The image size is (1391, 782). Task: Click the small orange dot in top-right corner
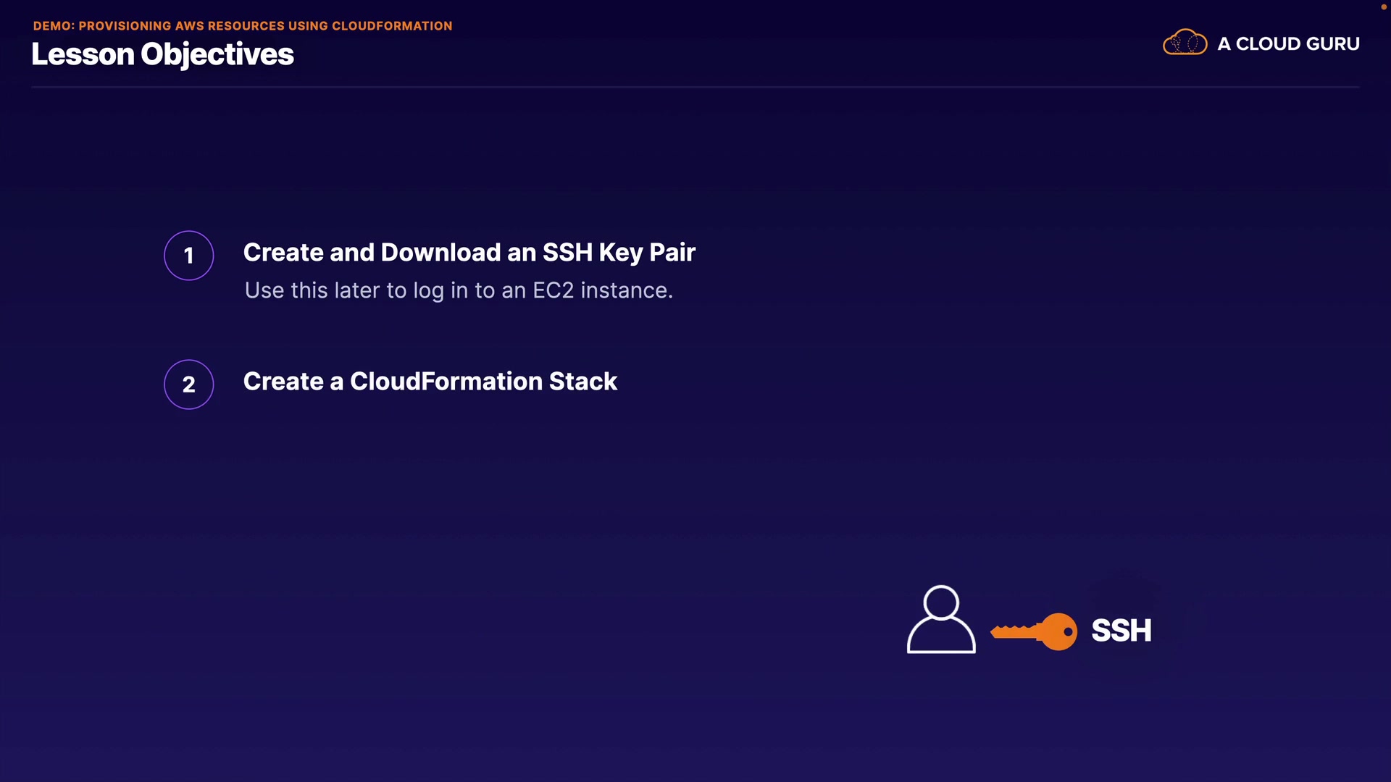tap(1383, 7)
